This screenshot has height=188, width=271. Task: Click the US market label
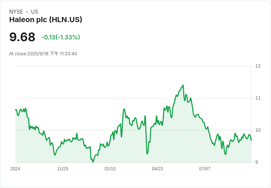click(x=35, y=12)
